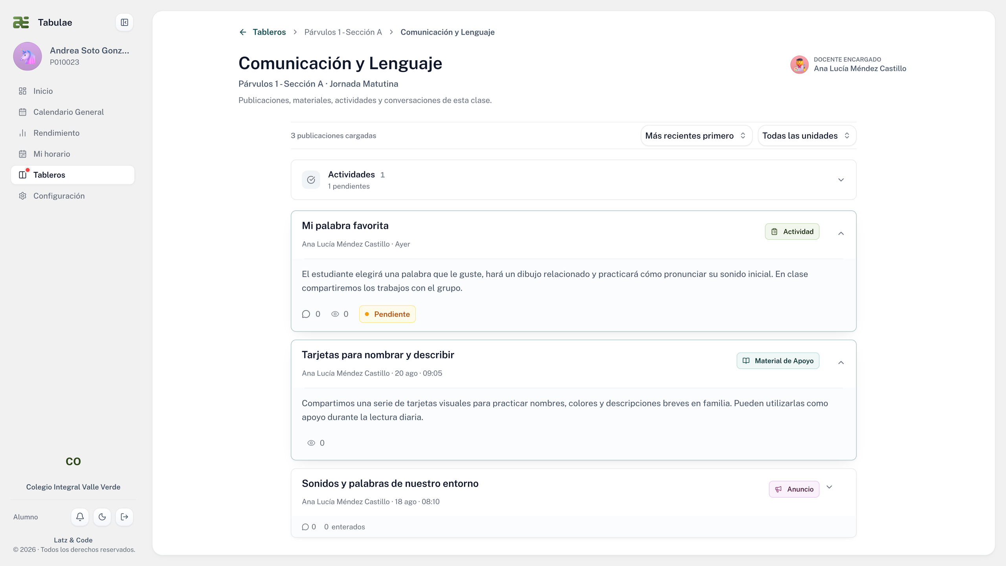Image resolution: width=1006 pixels, height=566 pixels.
Task: Open notifications bell icon
Action: 80,516
